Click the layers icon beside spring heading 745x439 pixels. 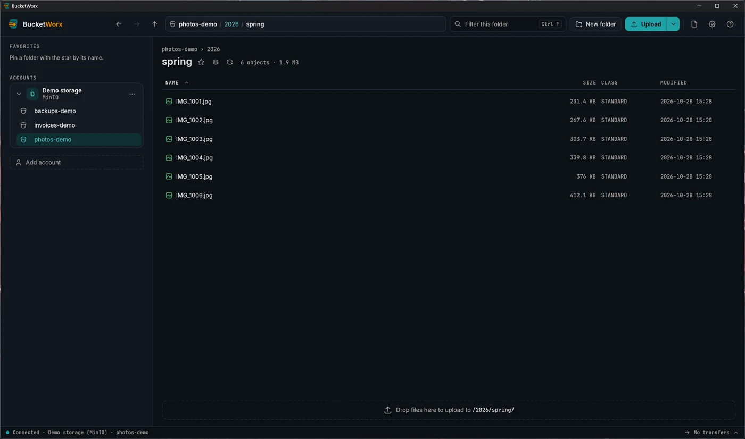tap(216, 62)
